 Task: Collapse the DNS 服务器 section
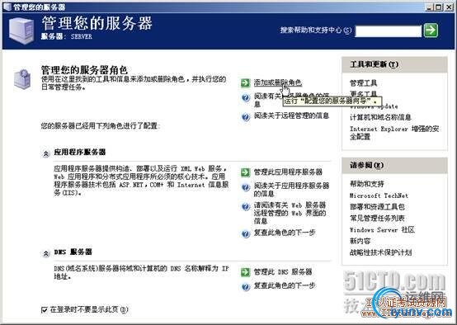click(x=45, y=253)
